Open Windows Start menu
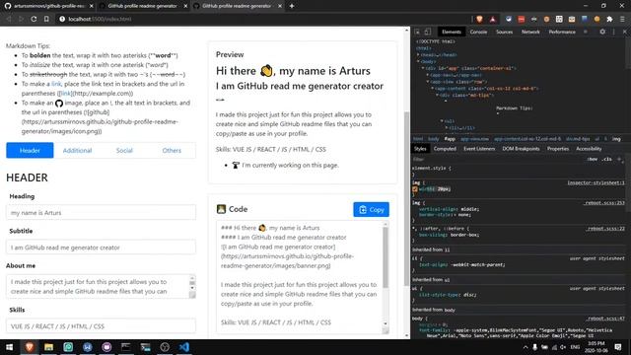This screenshot has height=355, width=631. [9, 347]
